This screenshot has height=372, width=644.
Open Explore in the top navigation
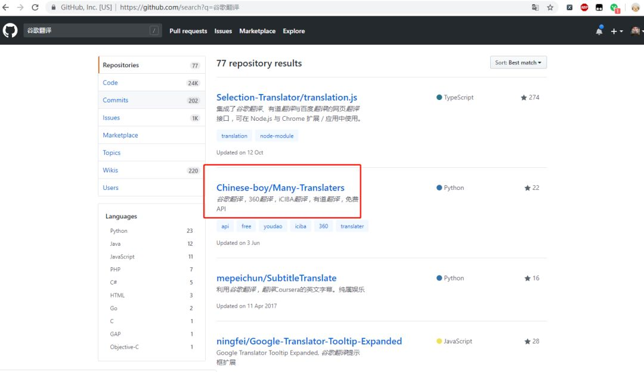point(293,31)
